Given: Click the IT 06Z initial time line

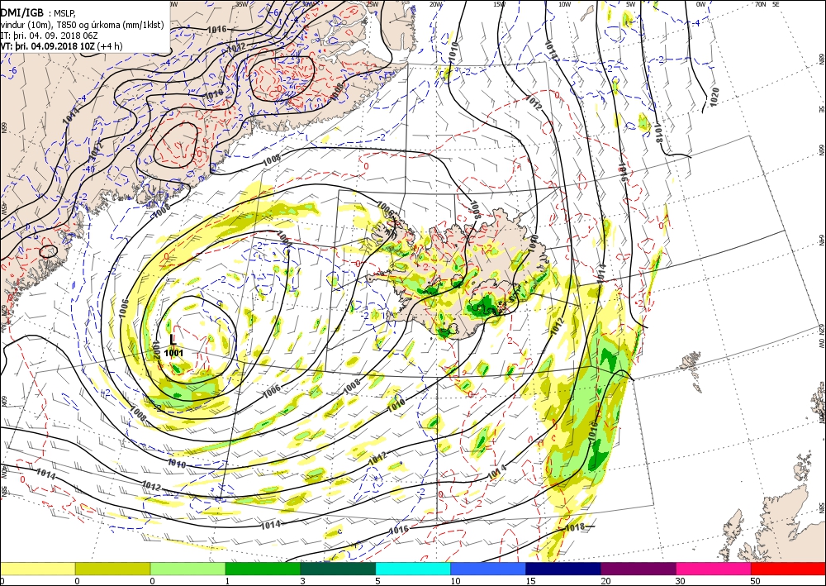Looking at the screenshot, I should [49, 36].
